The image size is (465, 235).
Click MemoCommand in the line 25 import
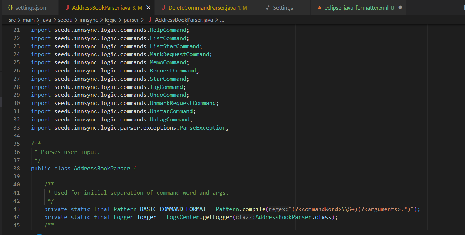pos(168,62)
